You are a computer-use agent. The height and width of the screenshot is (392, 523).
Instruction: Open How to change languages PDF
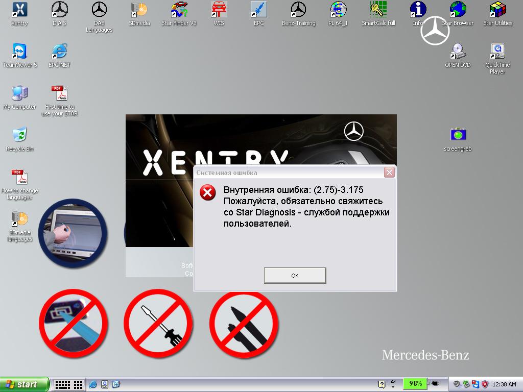[x=19, y=185]
